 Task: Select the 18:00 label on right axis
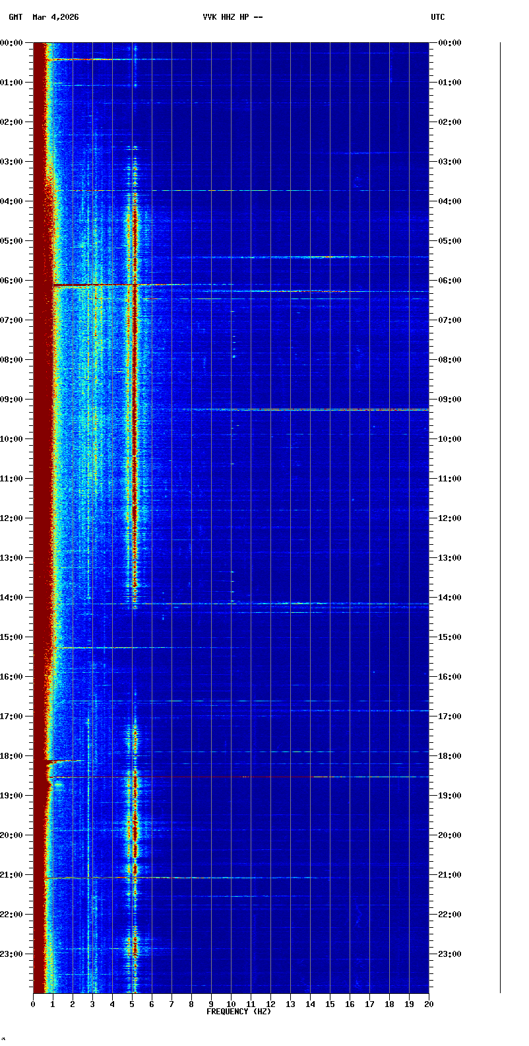pos(450,756)
